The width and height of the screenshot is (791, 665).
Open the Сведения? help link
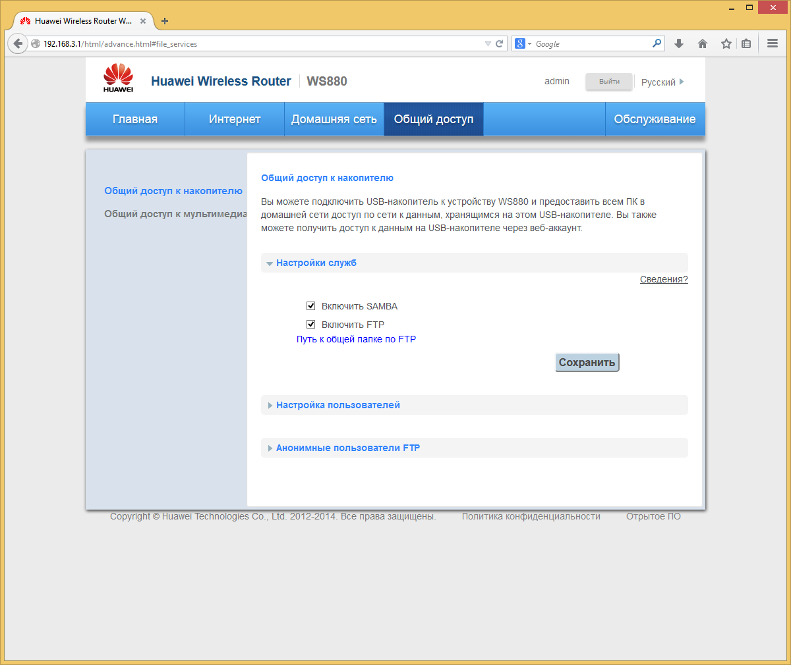coord(664,279)
